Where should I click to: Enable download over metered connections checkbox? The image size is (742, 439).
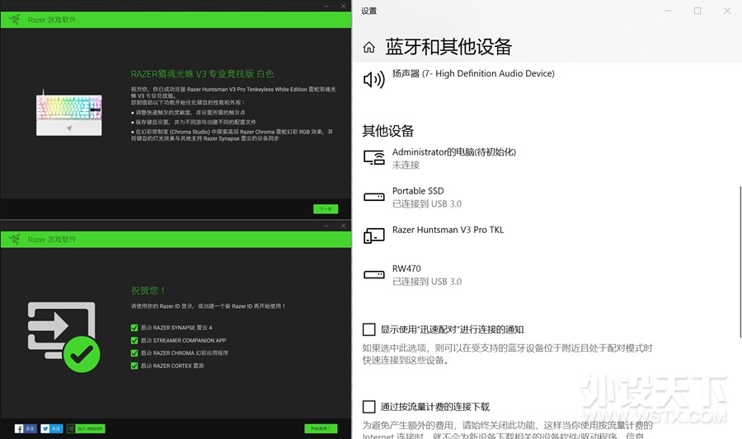click(x=369, y=407)
